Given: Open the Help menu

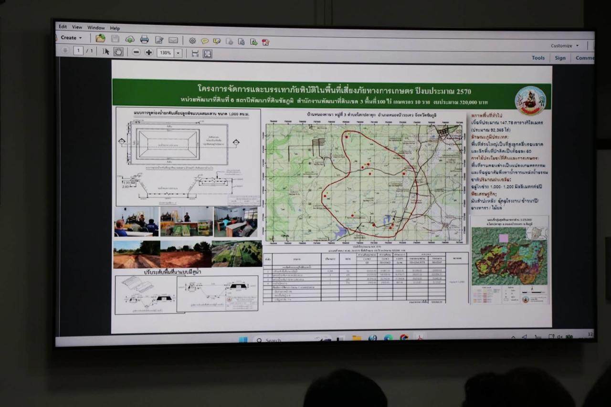Looking at the screenshot, I should click(115, 28).
